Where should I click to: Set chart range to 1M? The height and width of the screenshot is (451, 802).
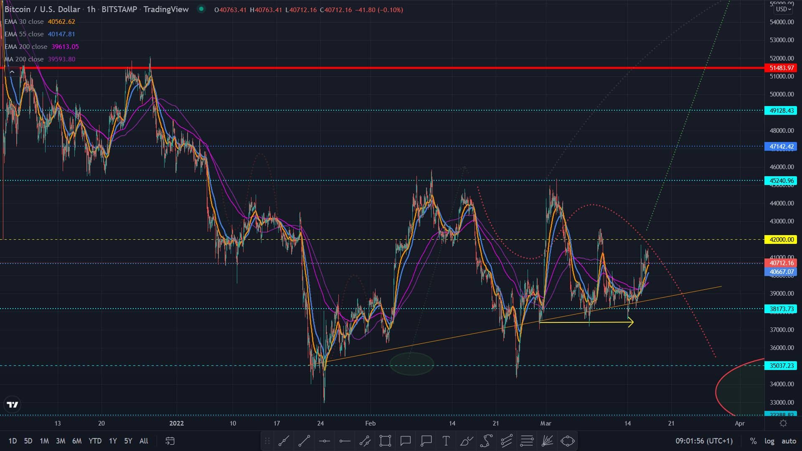tap(44, 441)
